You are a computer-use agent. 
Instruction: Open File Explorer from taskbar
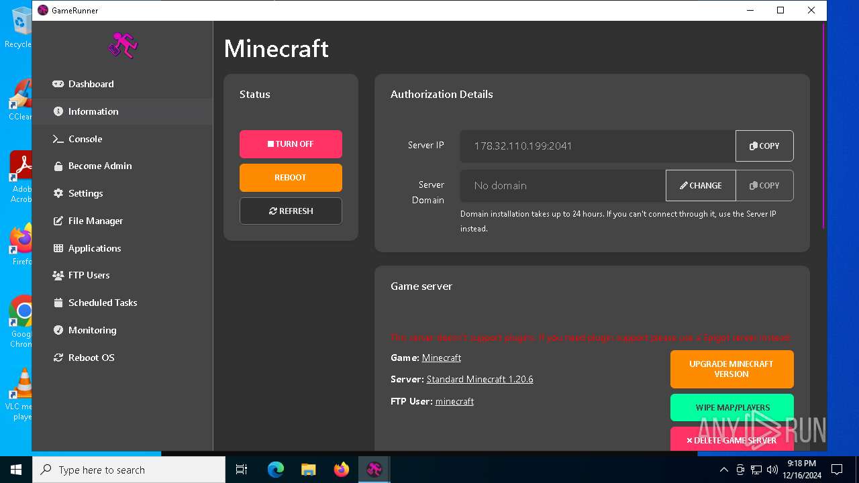[308, 470]
